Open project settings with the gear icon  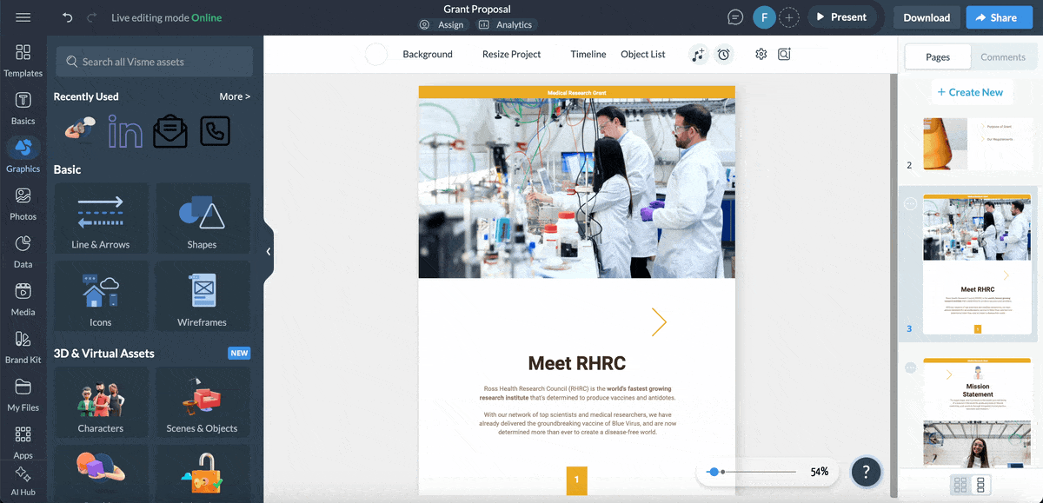(761, 54)
